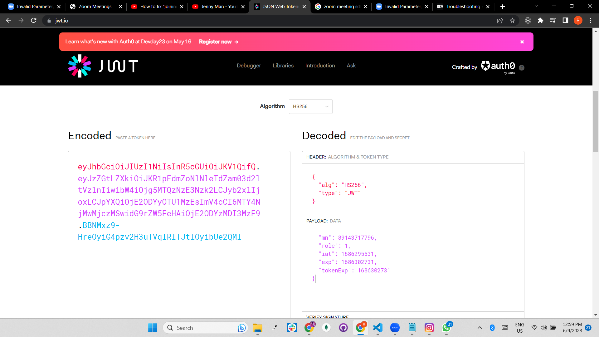599x337 pixels.
Task: Click the Auth0 help question mark icon
Action: 522,68
